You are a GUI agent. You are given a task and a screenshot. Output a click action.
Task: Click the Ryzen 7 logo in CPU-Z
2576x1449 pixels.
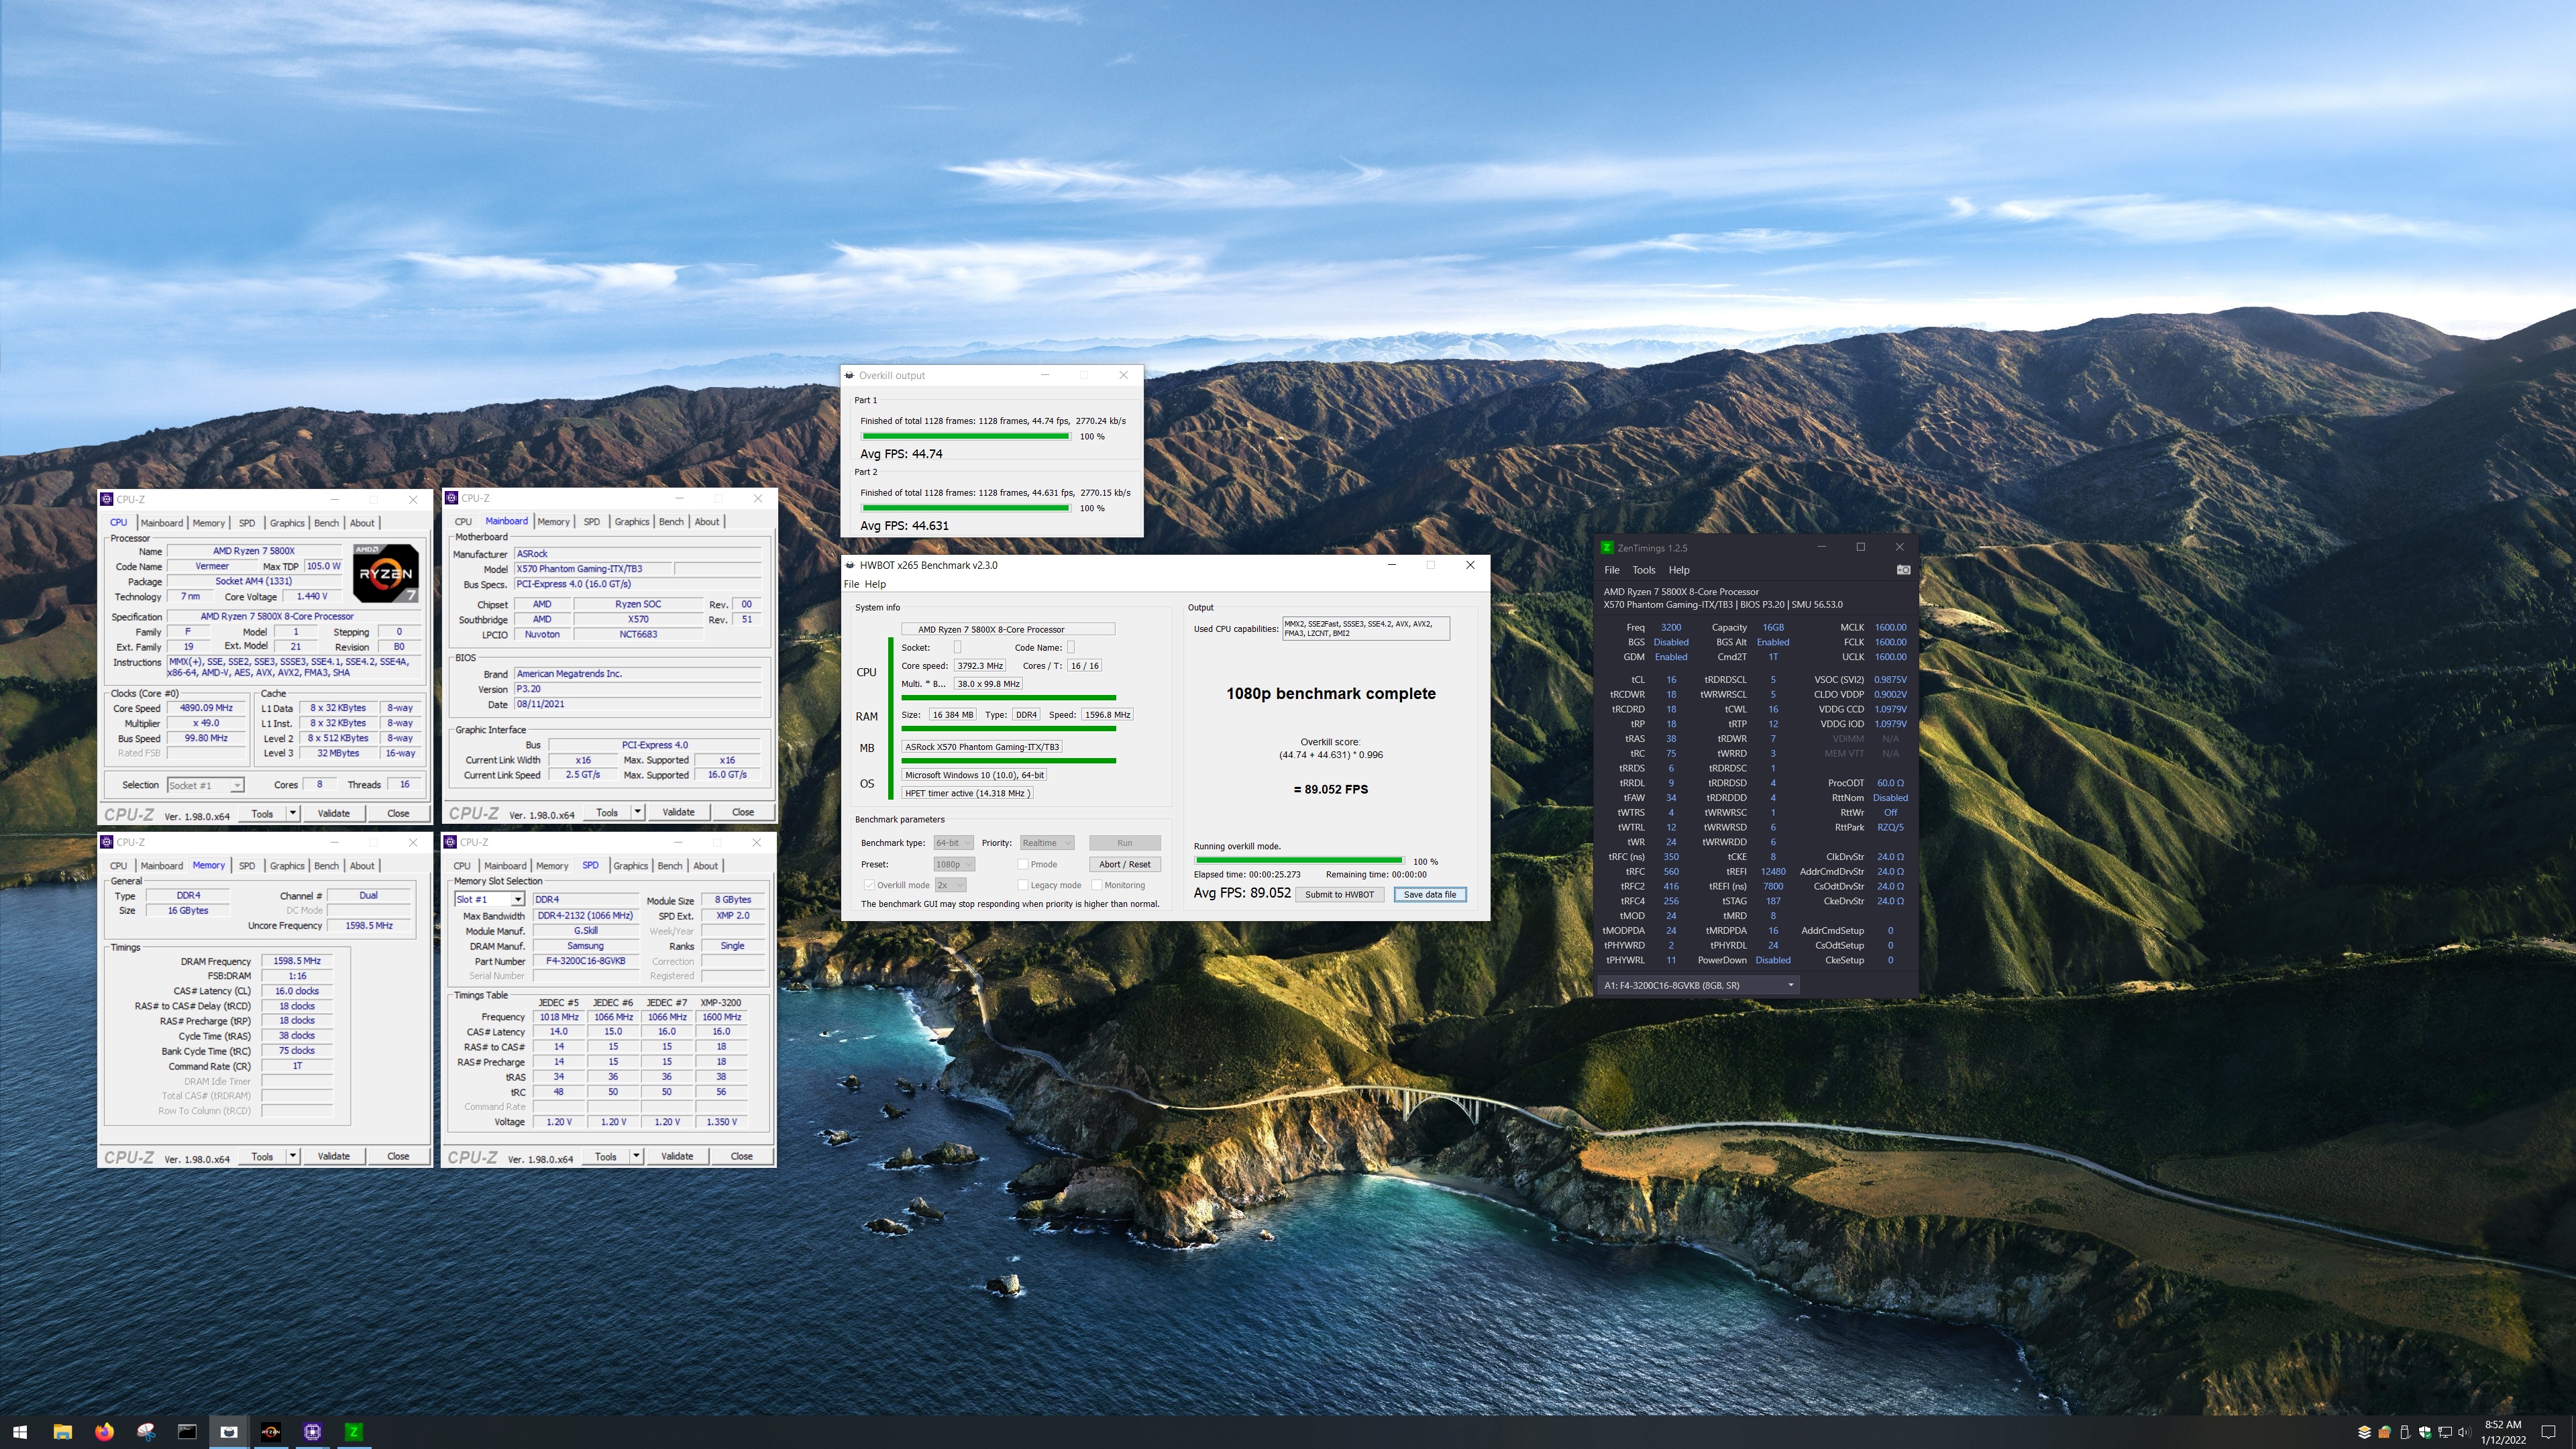[386, 573]
